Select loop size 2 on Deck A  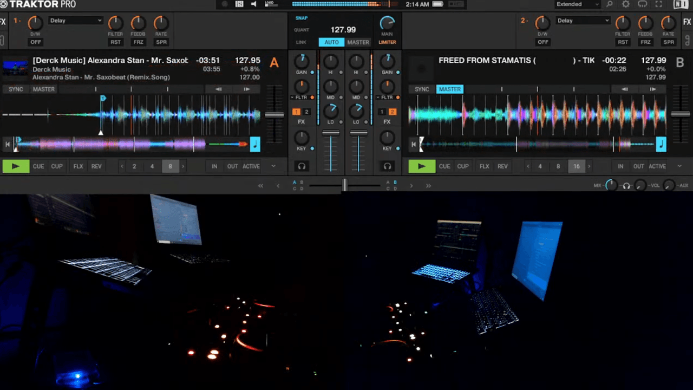tap(134, 166)
